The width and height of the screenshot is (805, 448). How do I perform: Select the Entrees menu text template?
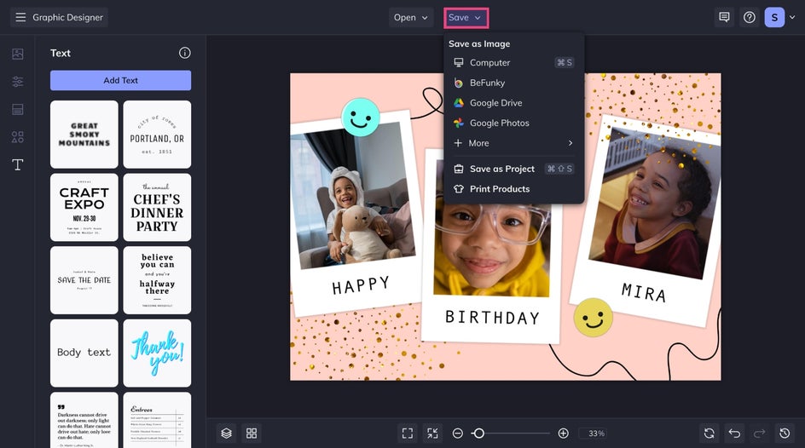157,421
